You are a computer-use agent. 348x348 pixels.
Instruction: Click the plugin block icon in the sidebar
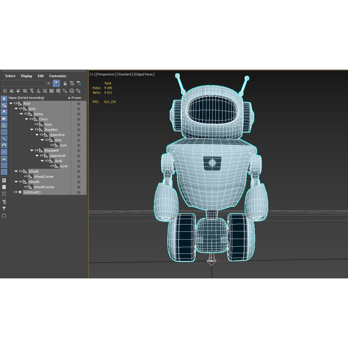(x=4, y=215)
